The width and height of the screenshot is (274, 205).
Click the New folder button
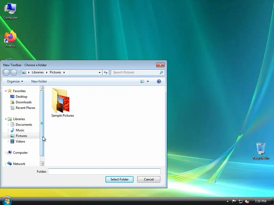(x=39, y=81)
